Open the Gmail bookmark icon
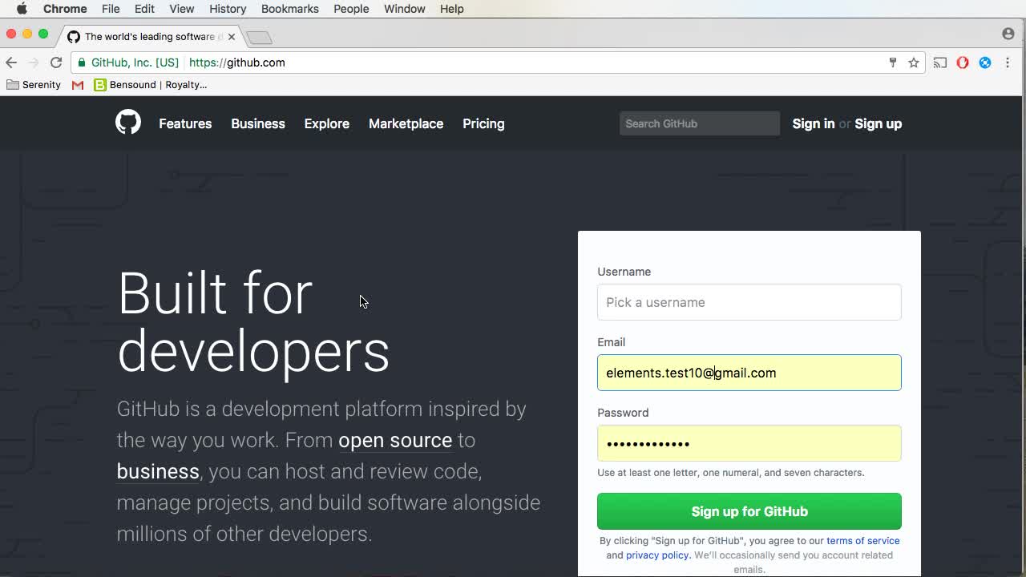This screenshot has height=577, width=1026. (78, 85)
